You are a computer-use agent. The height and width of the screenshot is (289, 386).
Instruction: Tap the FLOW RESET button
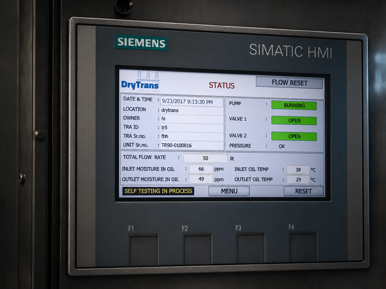(289, 83)
